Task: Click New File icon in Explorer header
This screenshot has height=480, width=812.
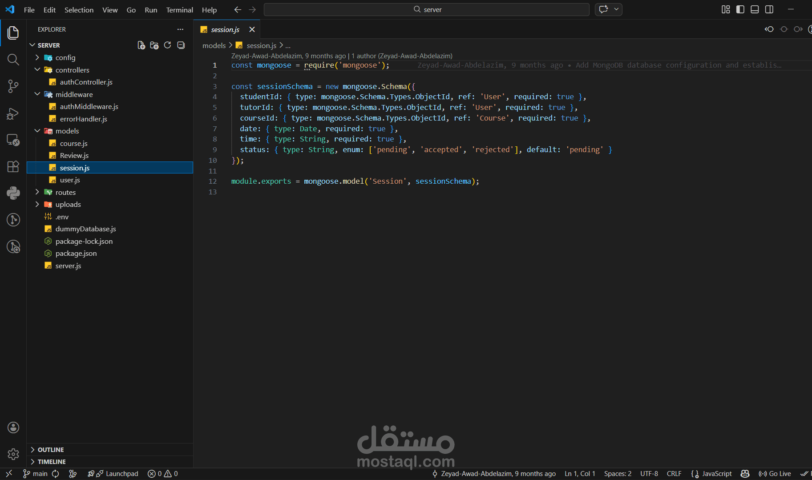Action: pyautogui.click(x=141, y=45)
